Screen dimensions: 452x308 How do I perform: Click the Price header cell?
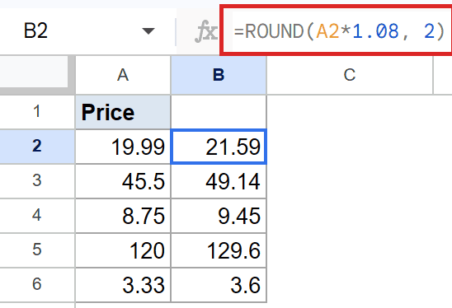[123, 112]
